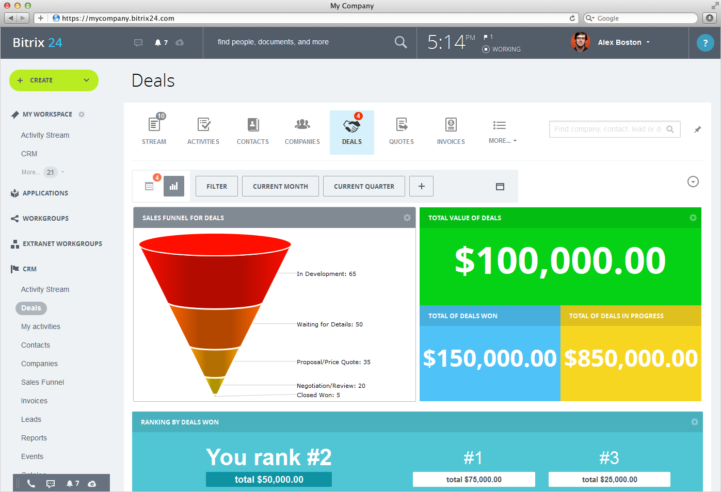Apply the CURRENT QUARTER filter
Screen dimensions: 721x492
[x=364, y=186]
